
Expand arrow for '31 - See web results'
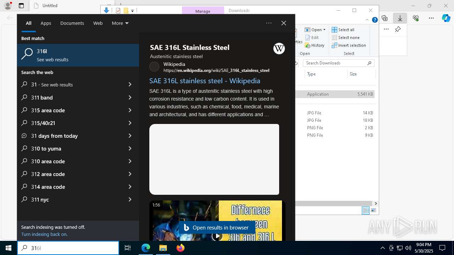130,84
